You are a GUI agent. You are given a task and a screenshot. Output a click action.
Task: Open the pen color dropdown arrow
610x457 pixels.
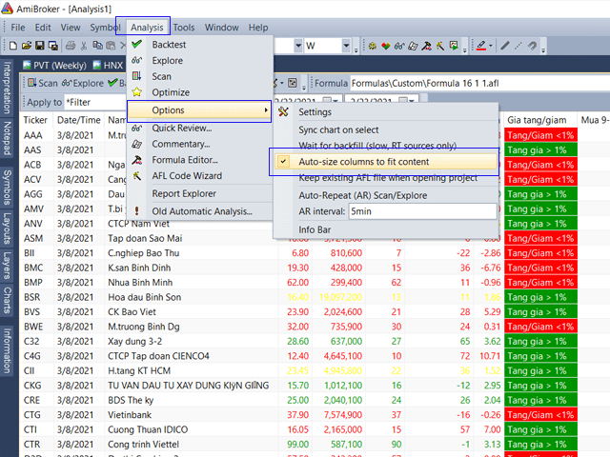coord(491,46)
